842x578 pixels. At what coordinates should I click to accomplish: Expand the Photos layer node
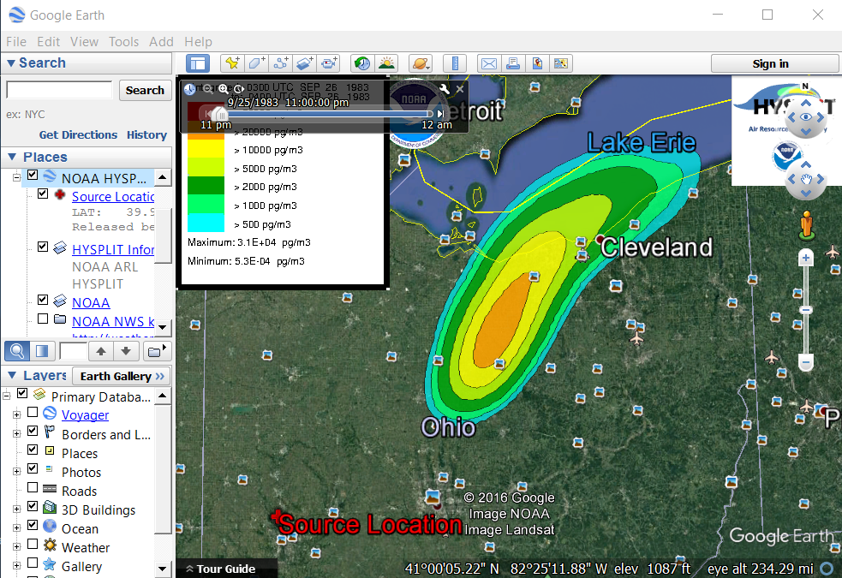[x=16, y=471]
